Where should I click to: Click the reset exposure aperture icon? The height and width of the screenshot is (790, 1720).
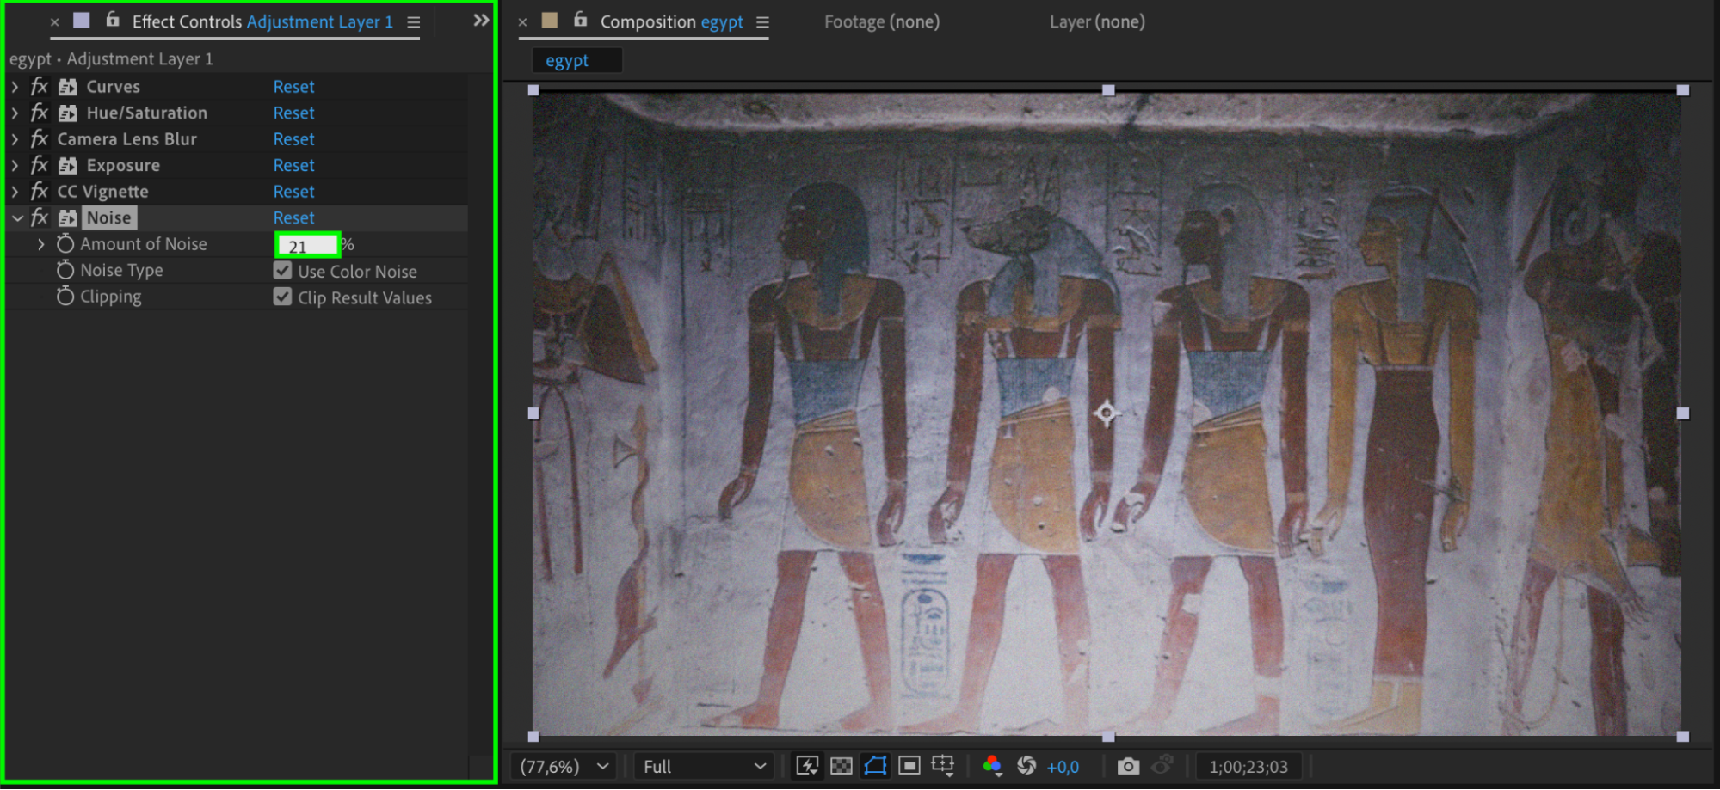pos(1026,766)
